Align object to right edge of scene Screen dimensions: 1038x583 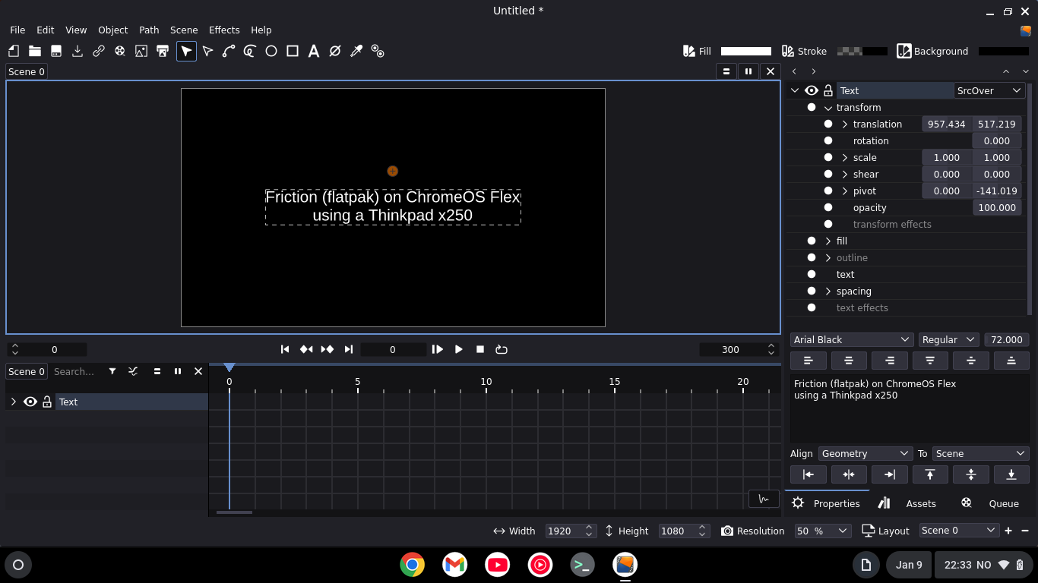point(890,474)
